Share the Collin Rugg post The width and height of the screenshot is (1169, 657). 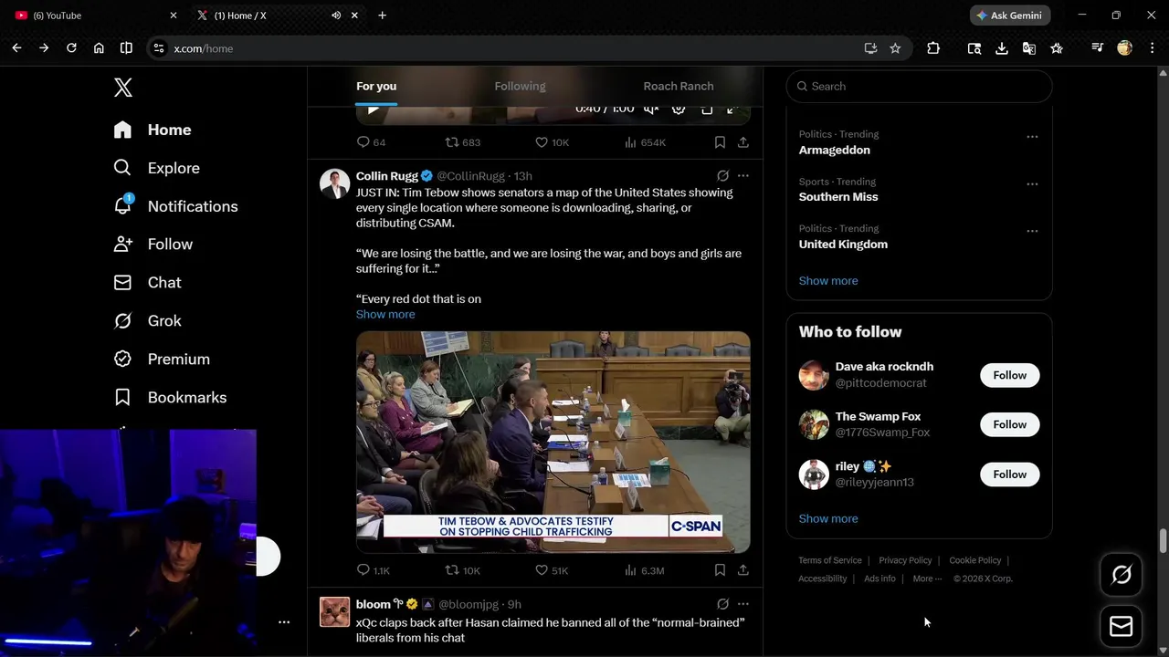pos(743,570)
